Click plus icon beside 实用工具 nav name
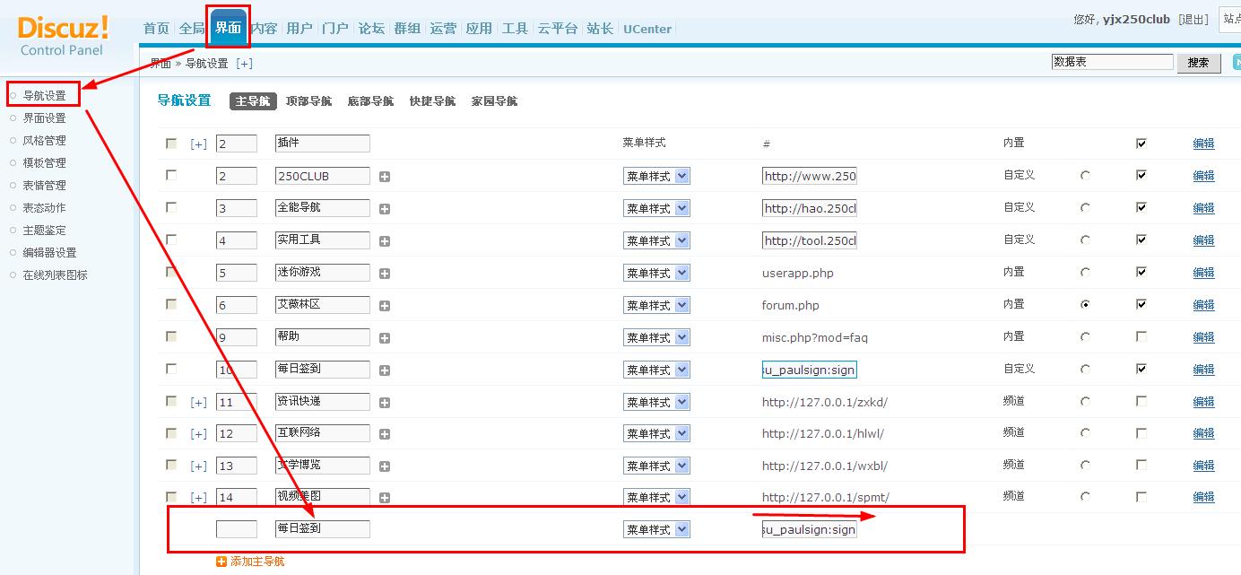 [385, 241]
